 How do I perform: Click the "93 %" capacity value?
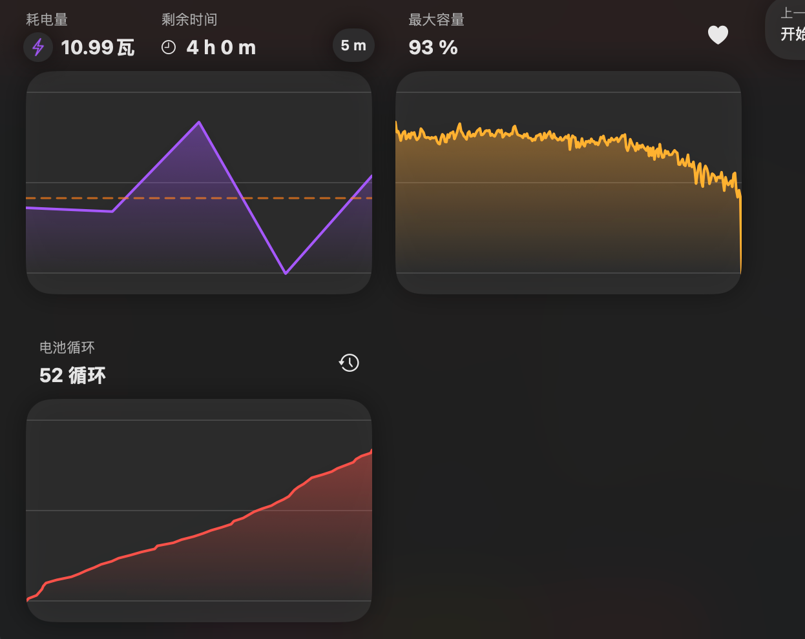pos(433,48)
